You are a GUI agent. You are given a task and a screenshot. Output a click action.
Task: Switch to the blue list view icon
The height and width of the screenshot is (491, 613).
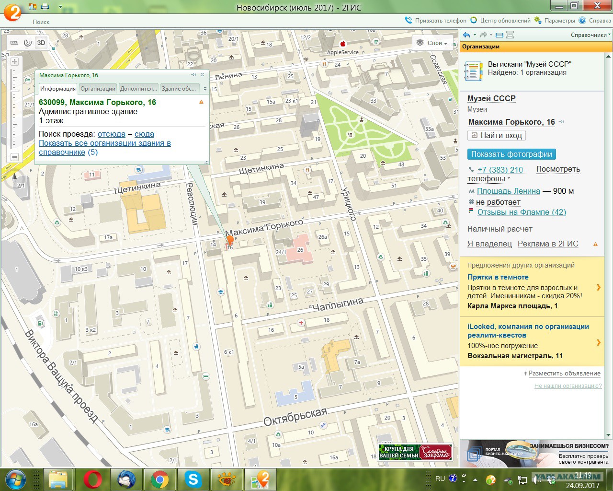point(499,35)
